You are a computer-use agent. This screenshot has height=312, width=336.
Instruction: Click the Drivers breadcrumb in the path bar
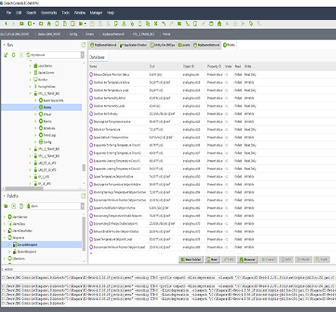pos(89,34)
